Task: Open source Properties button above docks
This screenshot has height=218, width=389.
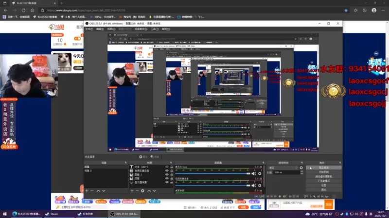Action: point(143,156)
